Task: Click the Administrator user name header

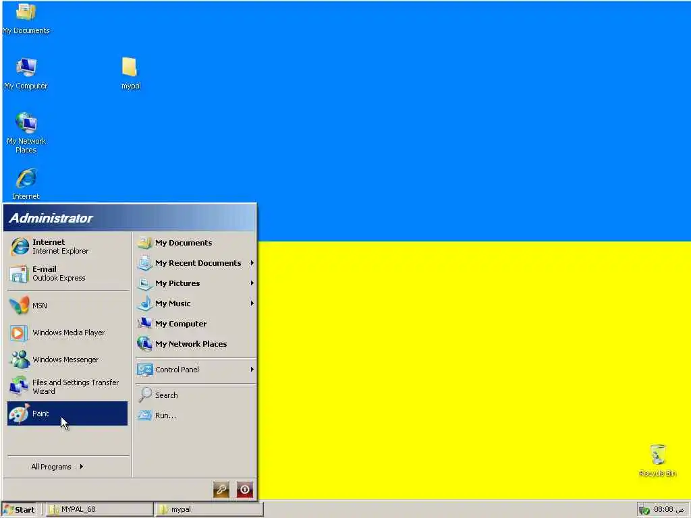Action: point(51,218)
